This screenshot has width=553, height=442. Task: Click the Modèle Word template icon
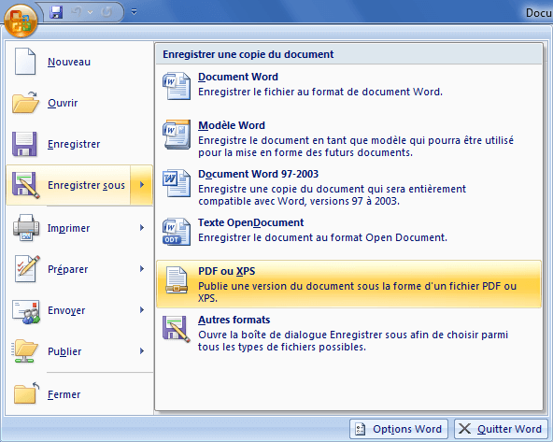(x=177, y=135)
